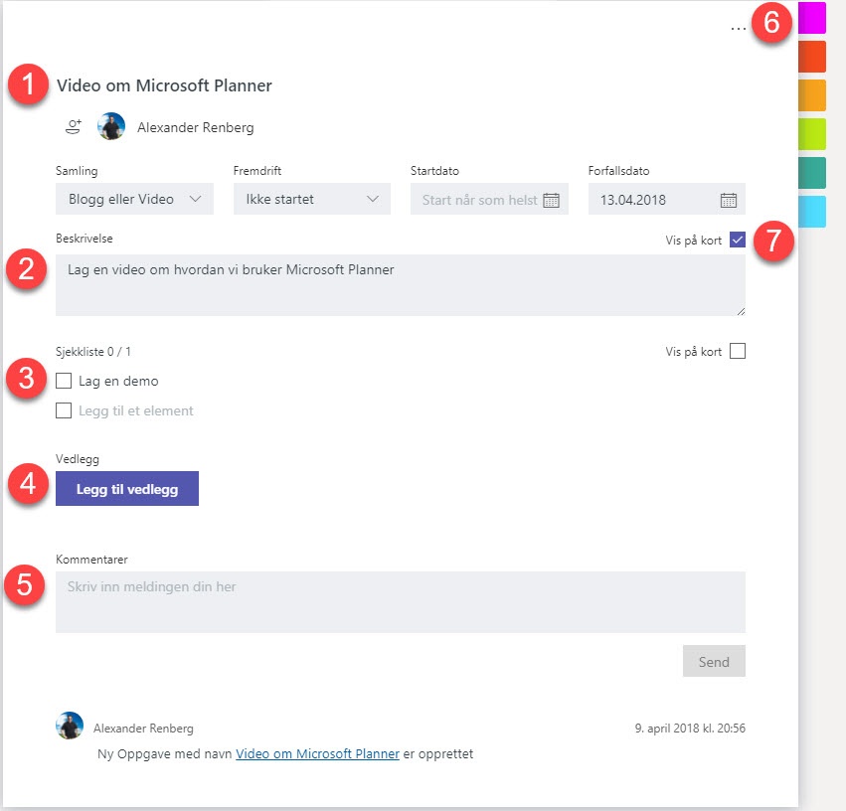Screen dimensions: 846x811
Task: Click the assignee name Alexander Renberg
Action: pos(195,127)
